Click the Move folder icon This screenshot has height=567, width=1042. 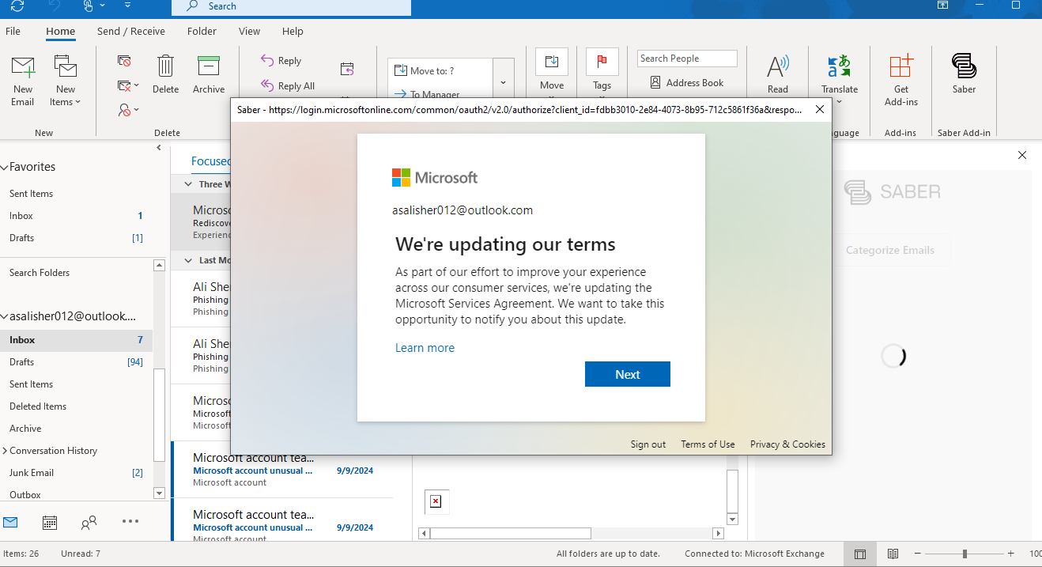point(552,62)
